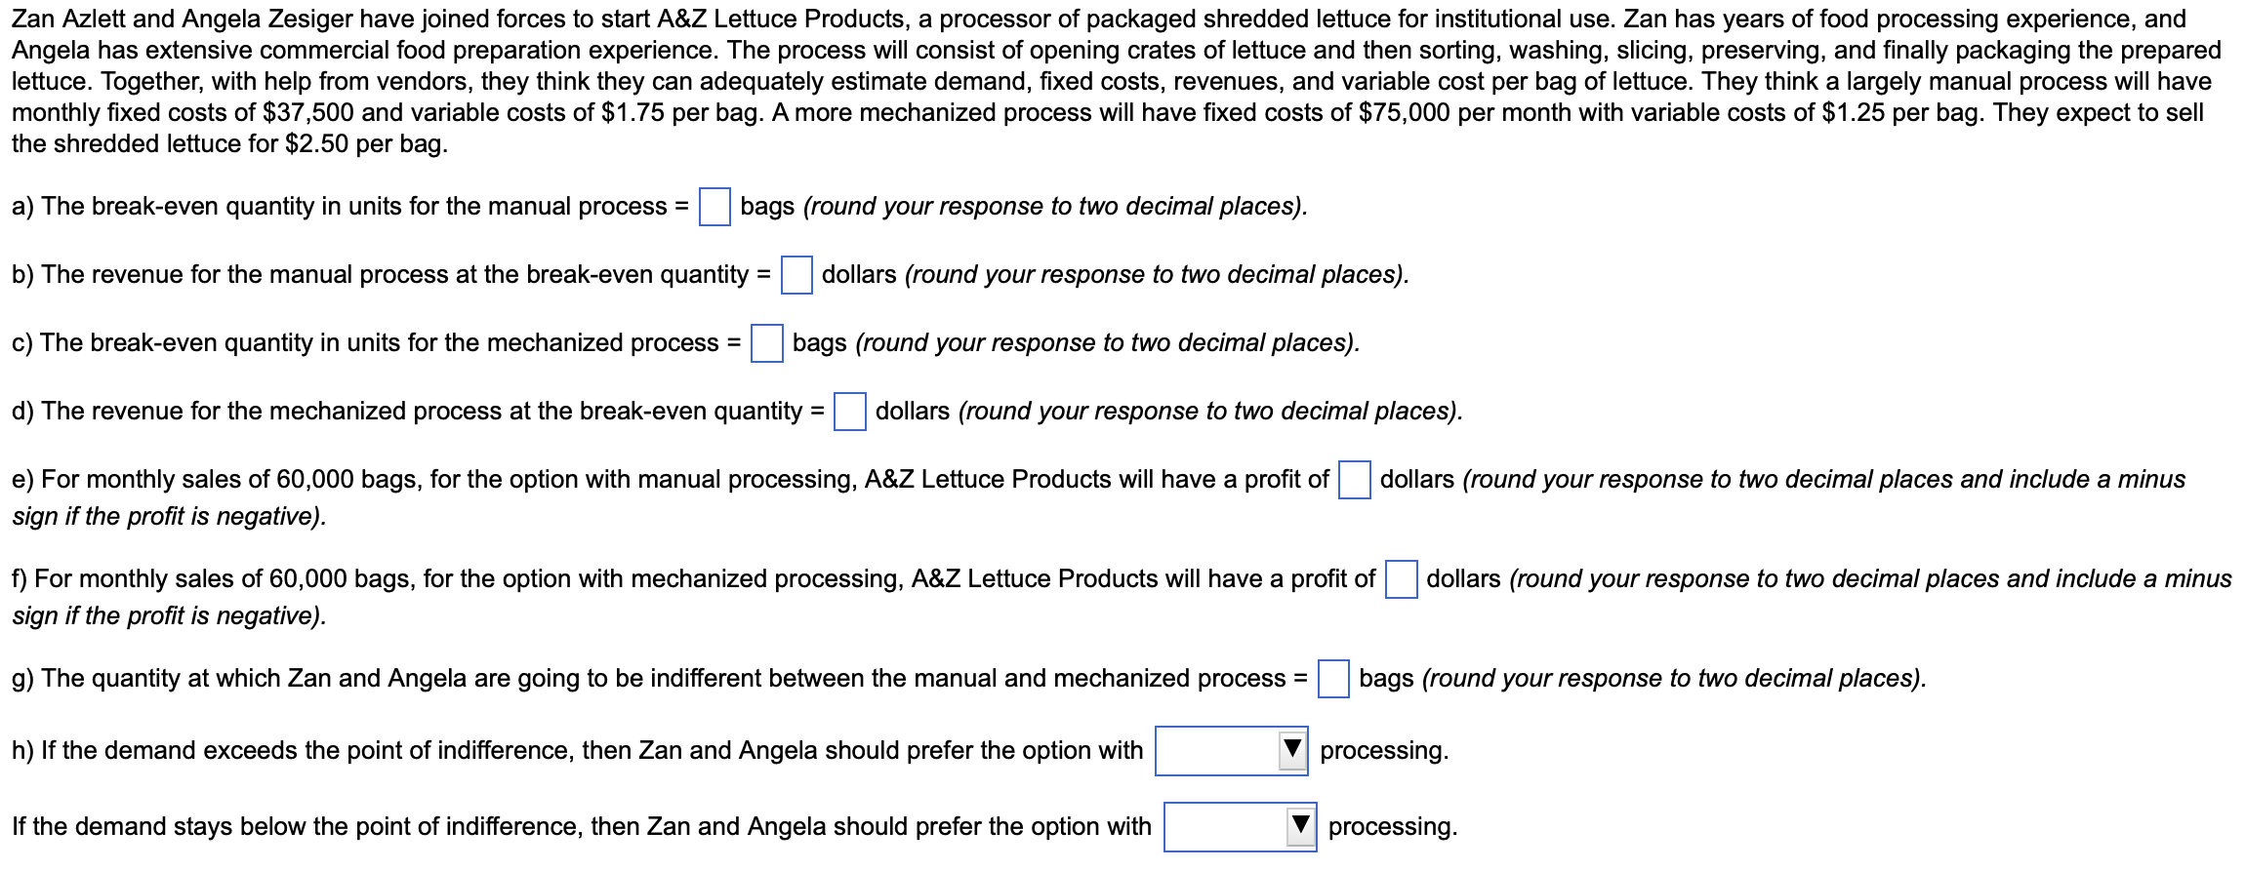Viewport: 2245px width, 870px height.
Task: Click the manual process break-even quantity input
Action: point(714,207)
